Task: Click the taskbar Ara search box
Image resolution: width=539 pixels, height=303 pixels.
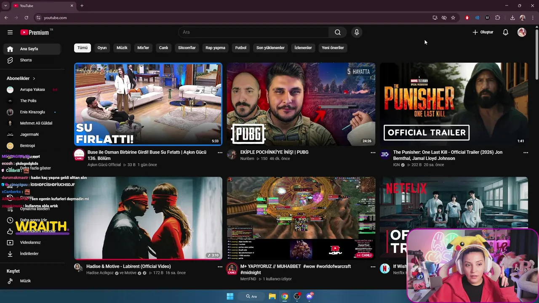Action: [251, 296]
